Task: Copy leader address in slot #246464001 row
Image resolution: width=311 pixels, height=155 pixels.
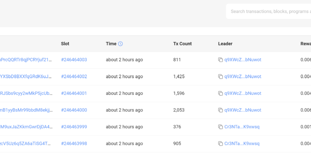Action: pos(220,93)
